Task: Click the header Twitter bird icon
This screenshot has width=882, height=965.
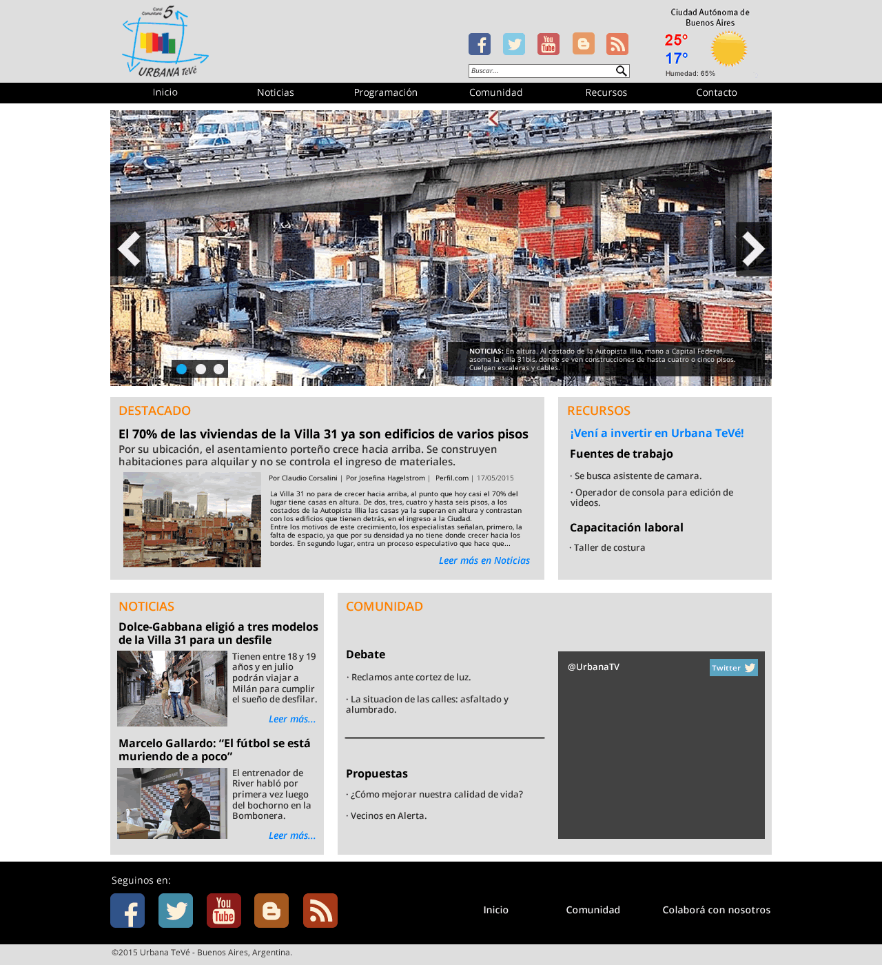Action: 514,44
